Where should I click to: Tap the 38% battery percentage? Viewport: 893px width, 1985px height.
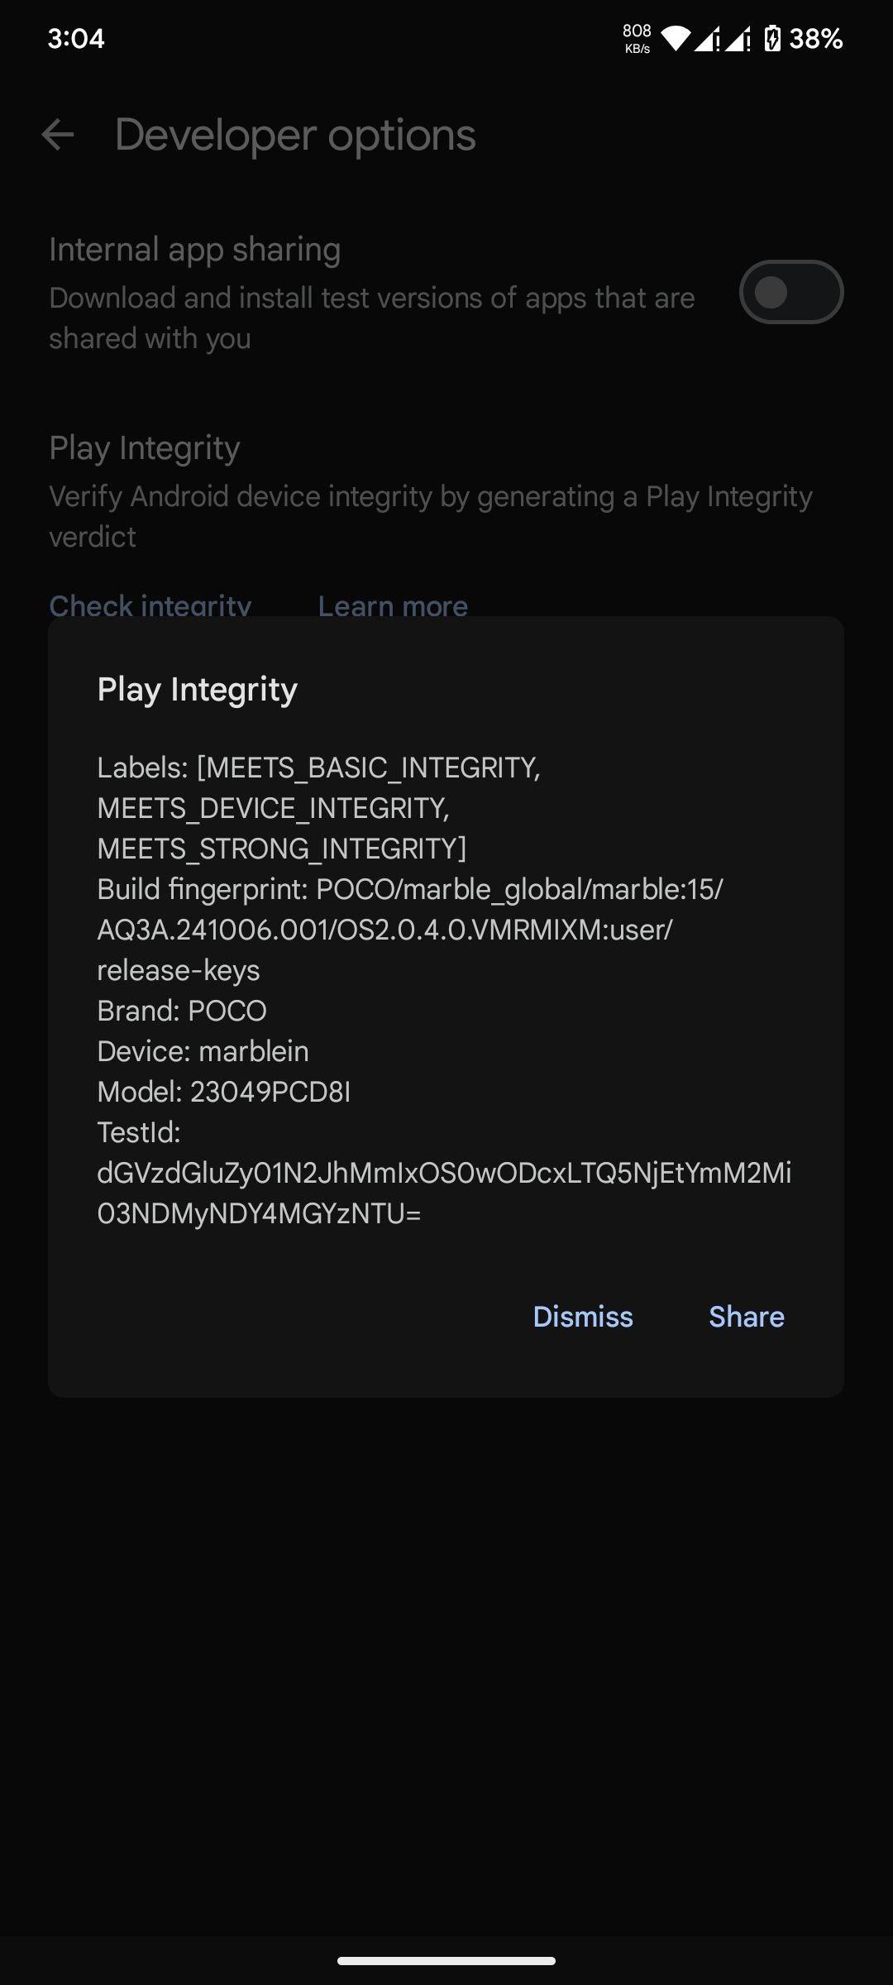point(815,39)
